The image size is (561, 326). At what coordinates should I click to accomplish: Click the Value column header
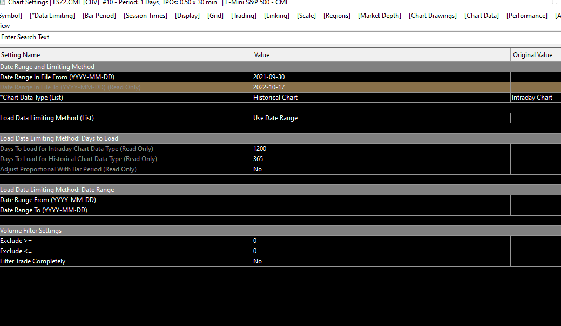pyautogui.click(x=381, y=55)
